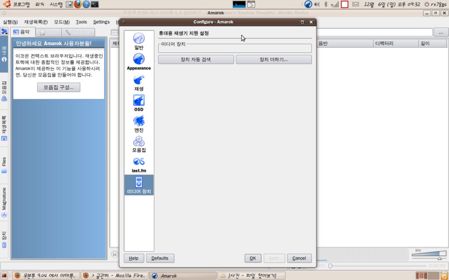Image resolution: width=449 pixels, height=280 pixels.
Task: Confirm with the OK button
Action: (253, 258)
